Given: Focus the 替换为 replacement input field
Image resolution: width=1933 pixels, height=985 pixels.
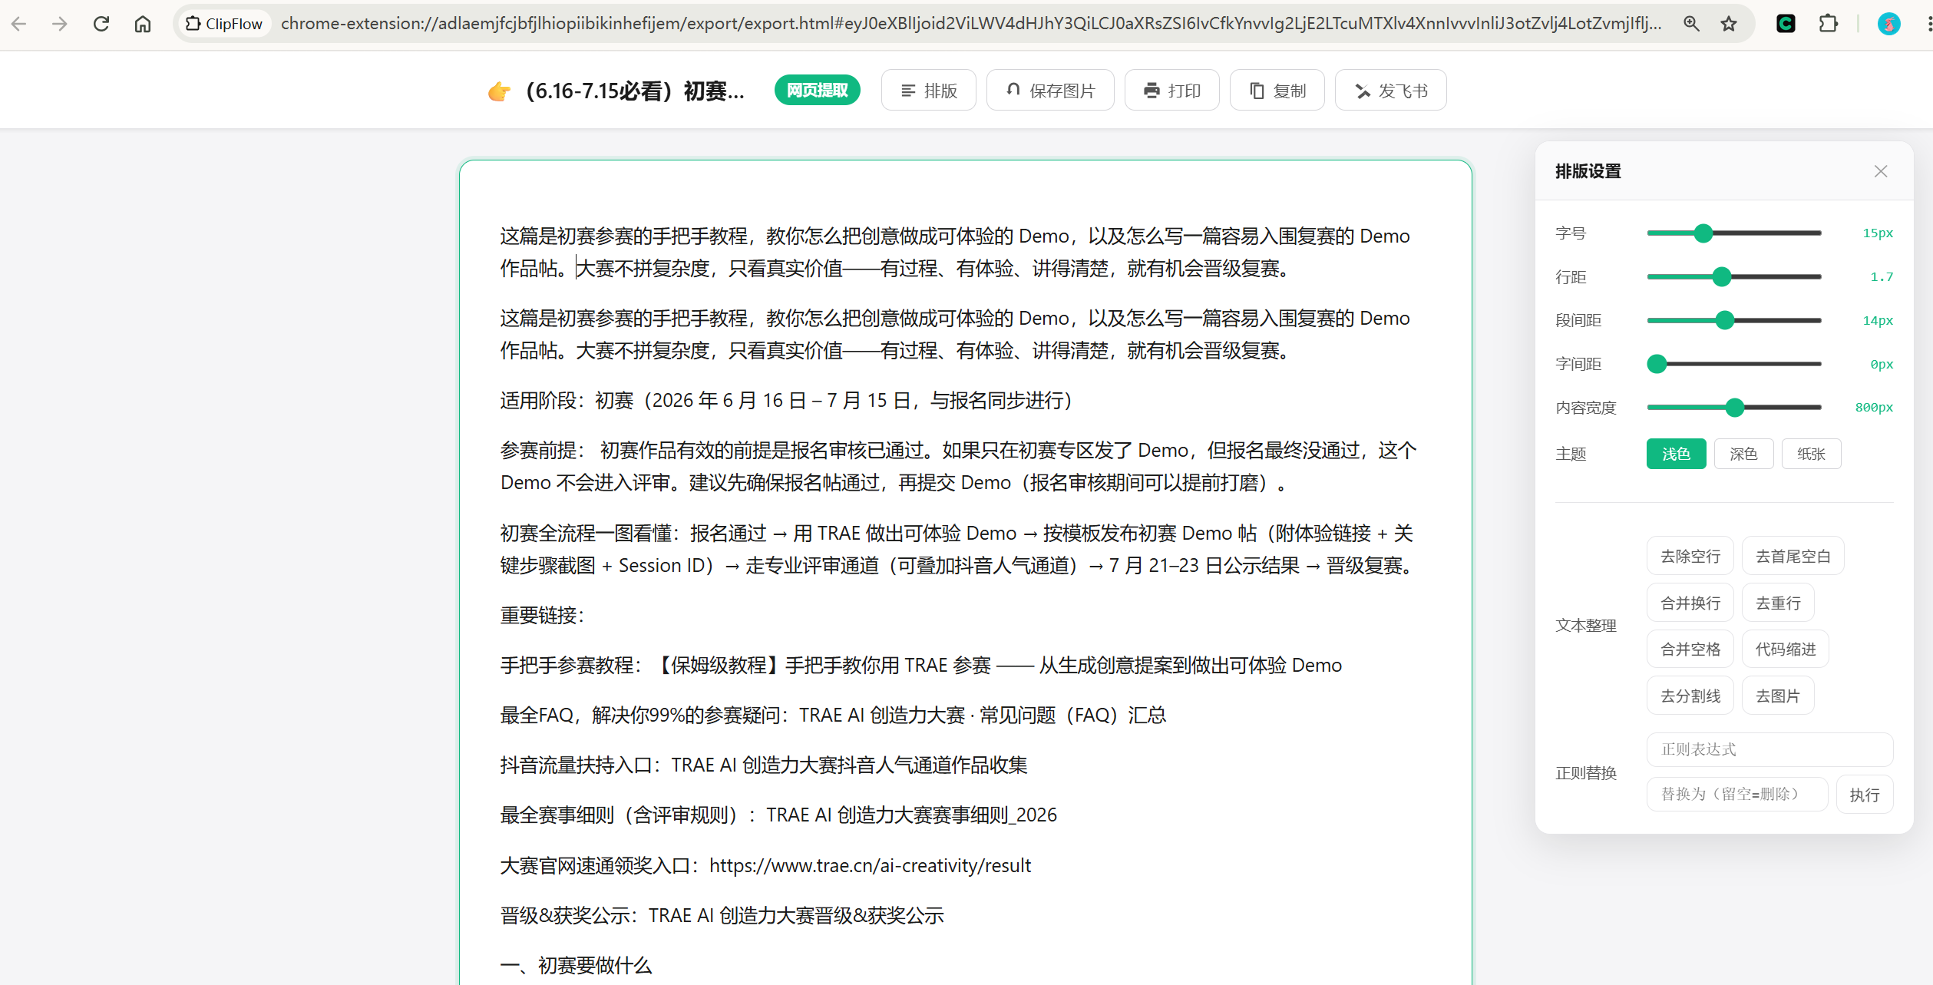Looking at the screenshot, I should tap(1736, 794).
